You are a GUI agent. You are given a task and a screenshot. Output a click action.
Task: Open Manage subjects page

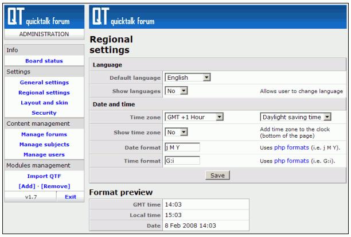tap(44, 145)
